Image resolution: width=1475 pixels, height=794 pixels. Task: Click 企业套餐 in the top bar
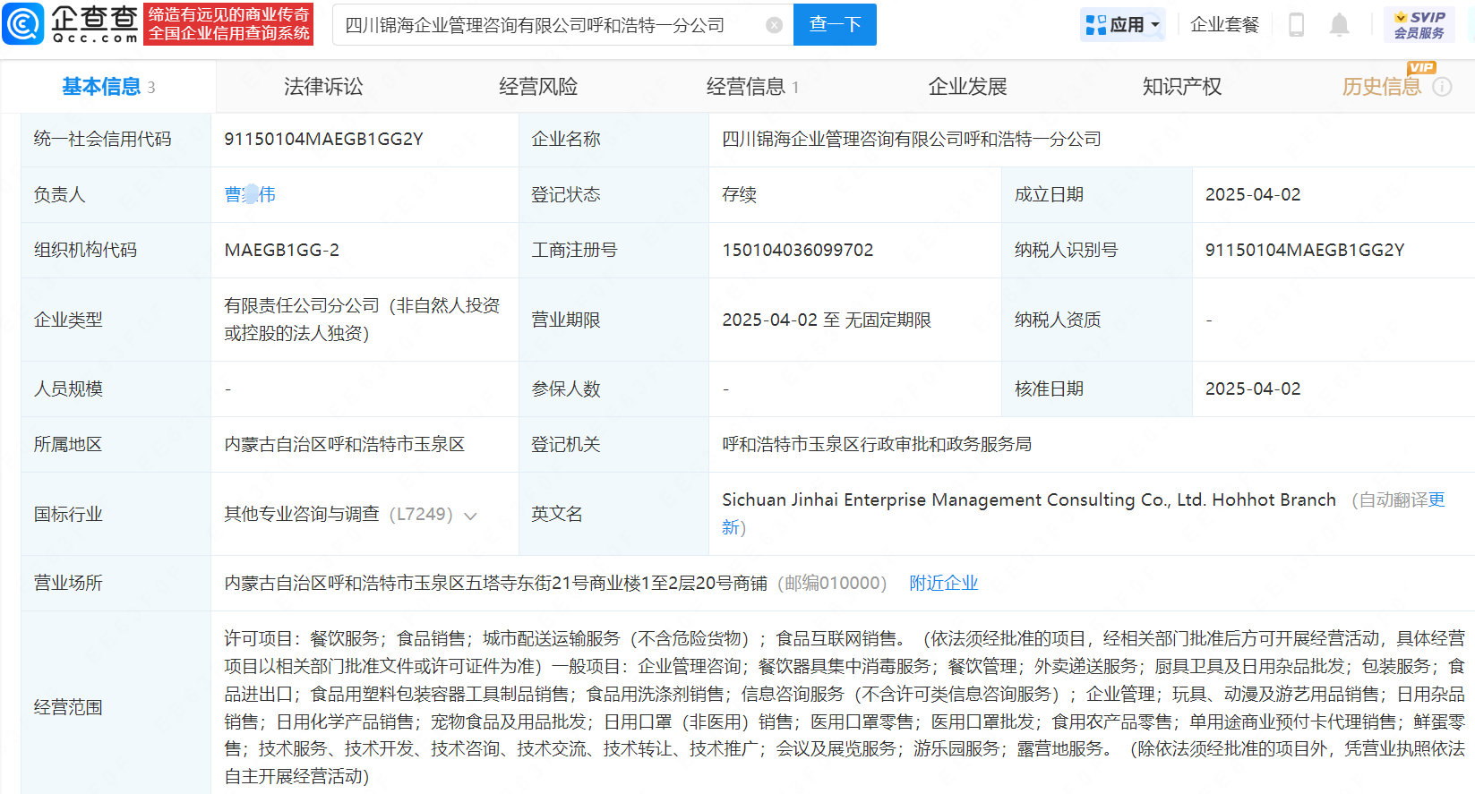[1224, 25]
